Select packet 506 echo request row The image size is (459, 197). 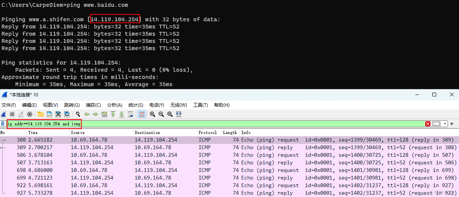tap(229, 155)
